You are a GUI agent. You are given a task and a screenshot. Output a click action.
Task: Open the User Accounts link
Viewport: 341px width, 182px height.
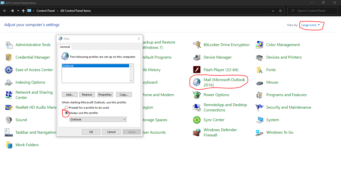(154, 132)
